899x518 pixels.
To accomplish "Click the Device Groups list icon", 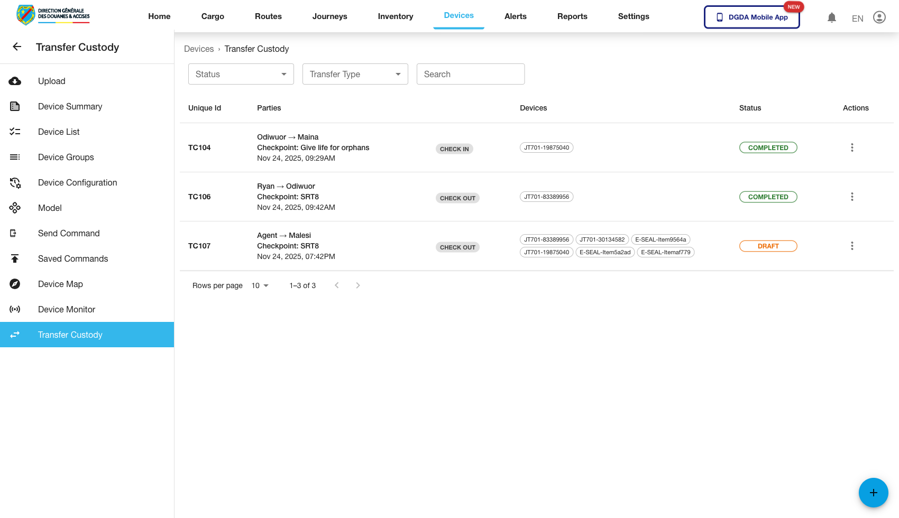I will pyautogui.click(x=15, y=157).
